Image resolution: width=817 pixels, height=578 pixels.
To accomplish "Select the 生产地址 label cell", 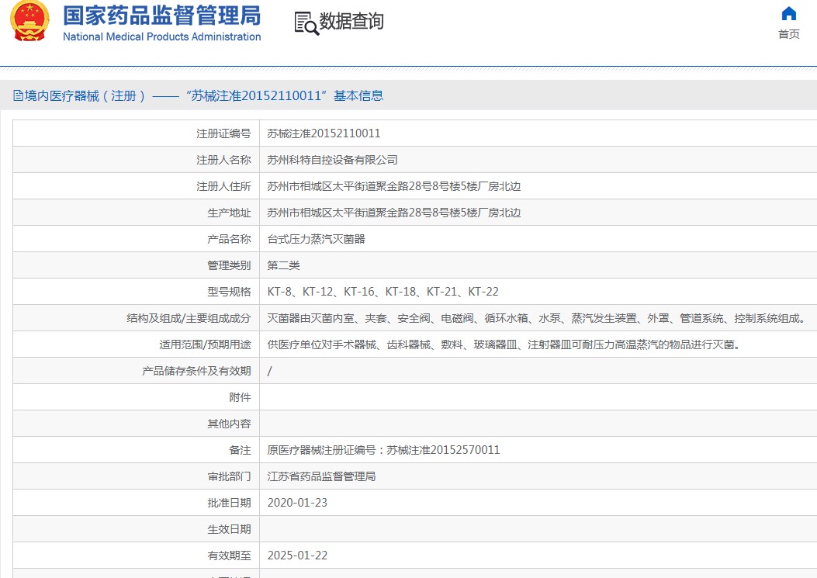I will 136,213.
